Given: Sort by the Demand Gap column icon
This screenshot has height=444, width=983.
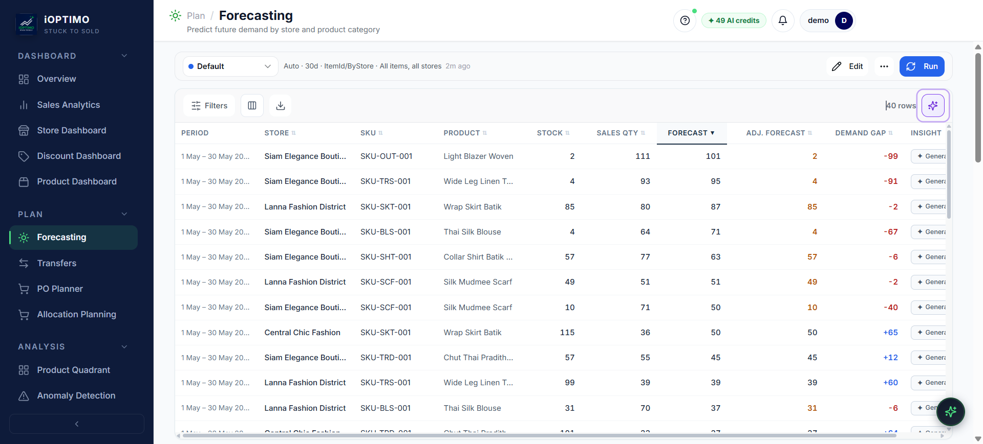Looking at the screenshot, I should coord(890,133).
